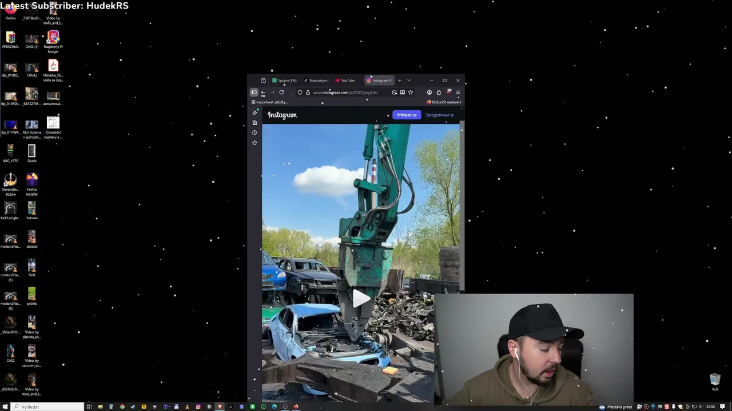Click the install app icon in address bar

point(403,92)
